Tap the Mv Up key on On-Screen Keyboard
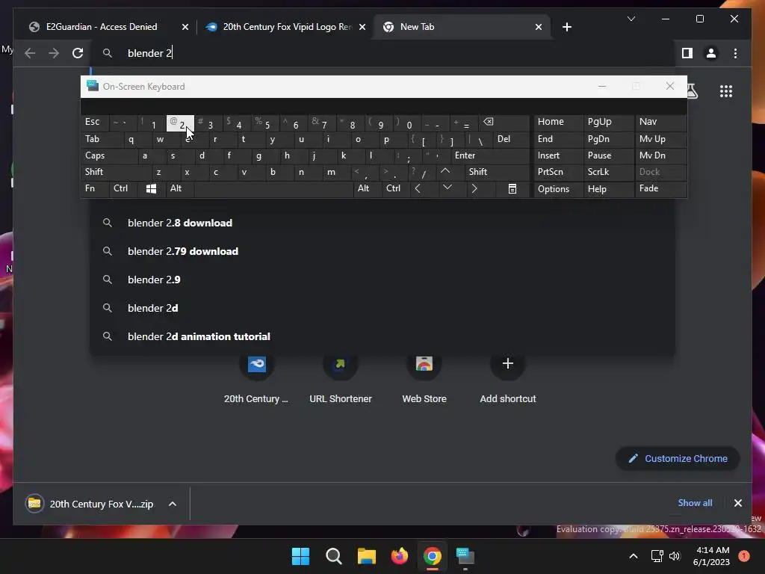 (x=660, y=140)
